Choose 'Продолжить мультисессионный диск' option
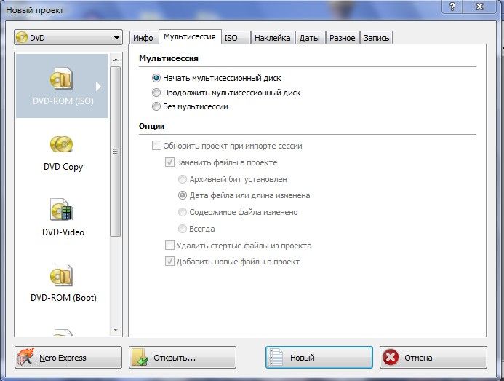 click(156, 93)
